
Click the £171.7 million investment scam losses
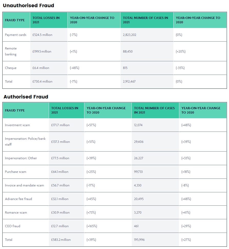pos(60,125)
